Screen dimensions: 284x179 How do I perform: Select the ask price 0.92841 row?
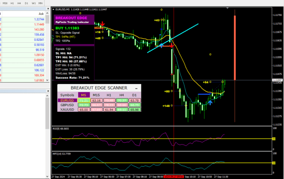point(22,40)
